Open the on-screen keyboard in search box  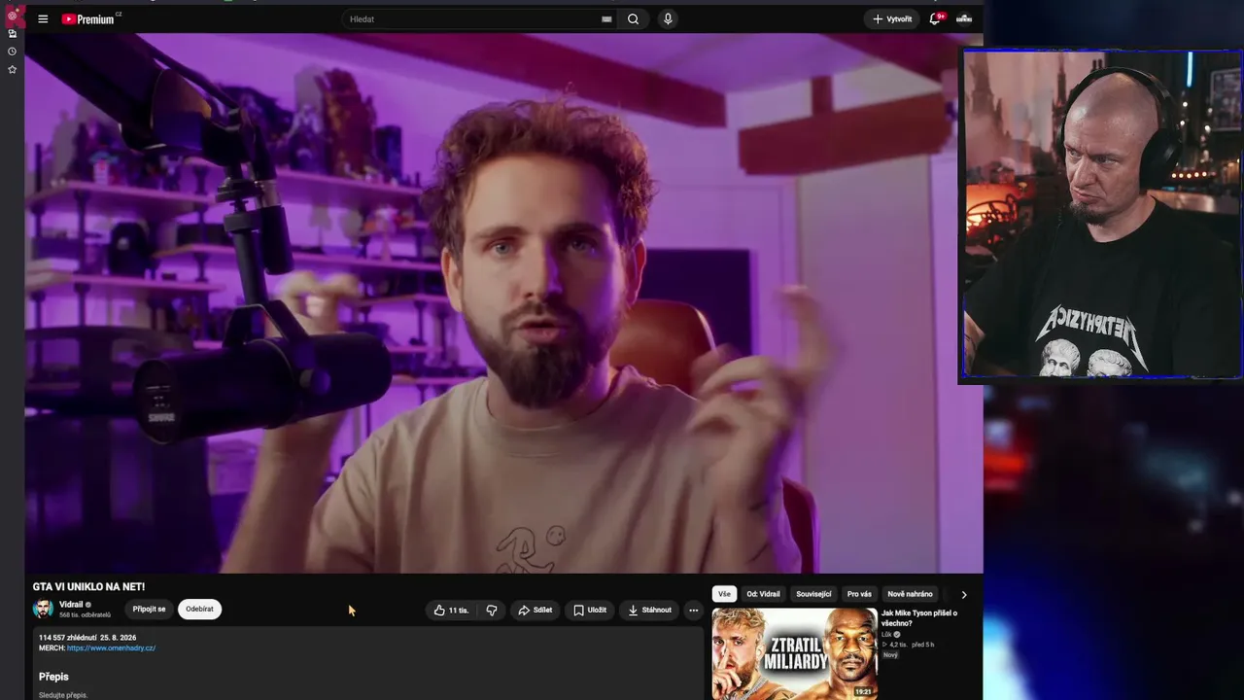click(606, 18)
